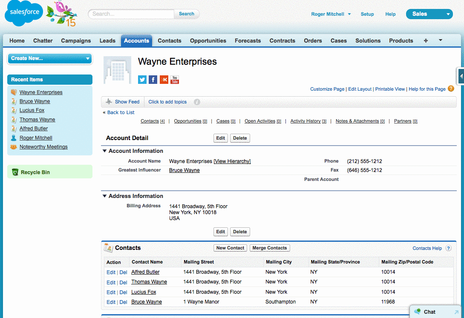464x318 pixels.
Task: Toggle Show Feed for the account
Action: click(123, 102)
